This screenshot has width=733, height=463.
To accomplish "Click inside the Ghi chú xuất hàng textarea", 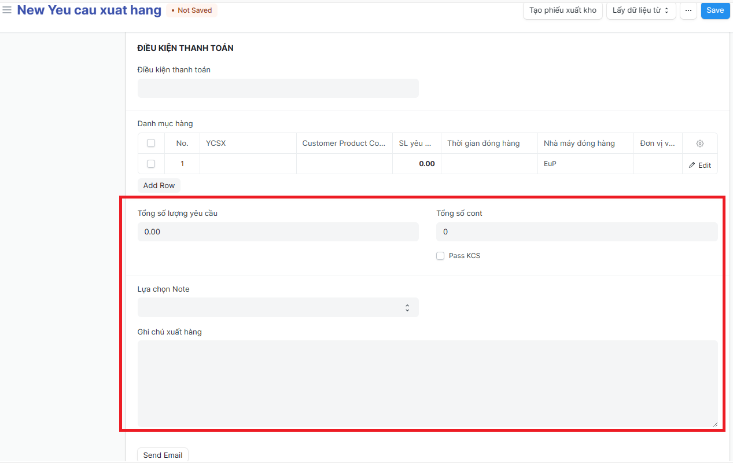I will 427,383.
